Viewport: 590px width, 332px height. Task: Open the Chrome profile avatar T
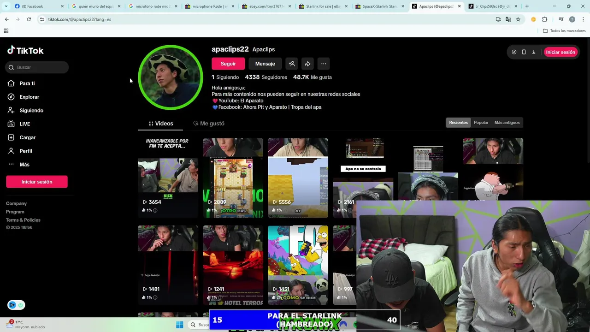(572, 19)
